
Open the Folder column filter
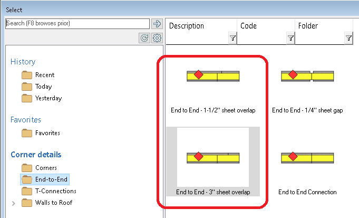[x=348, y=38]
